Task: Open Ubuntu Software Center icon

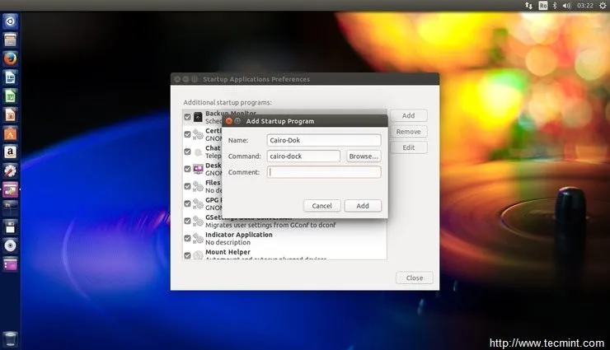Action: click(x=11, y=133)
